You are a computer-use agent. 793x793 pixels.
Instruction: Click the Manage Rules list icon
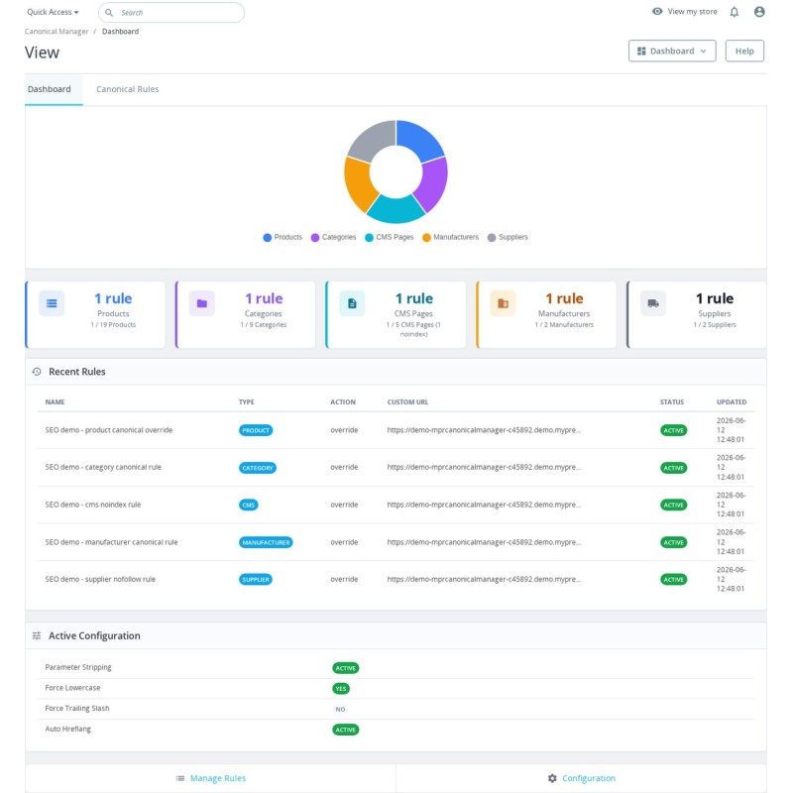click(180, 778)
